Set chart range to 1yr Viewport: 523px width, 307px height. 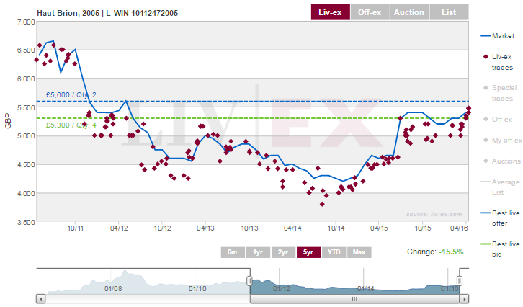tap(257, 252)
